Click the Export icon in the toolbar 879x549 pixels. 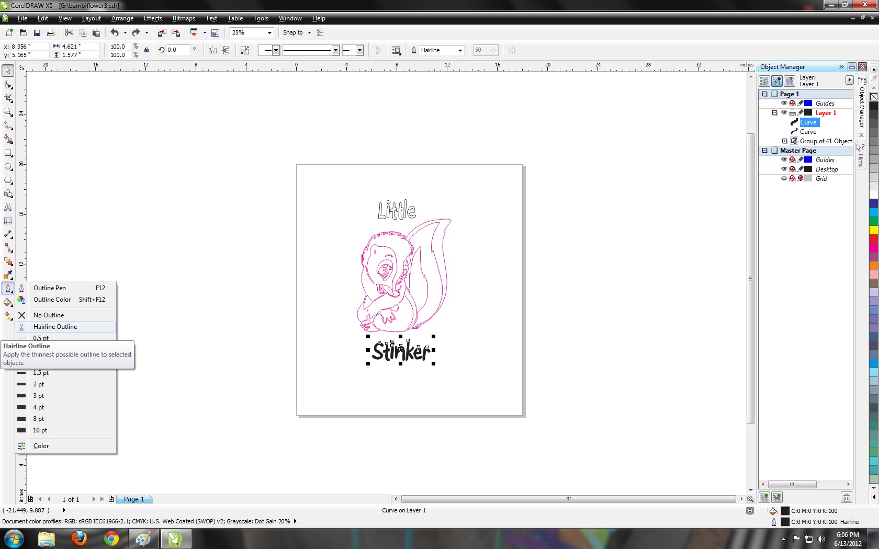pos(176,32)
